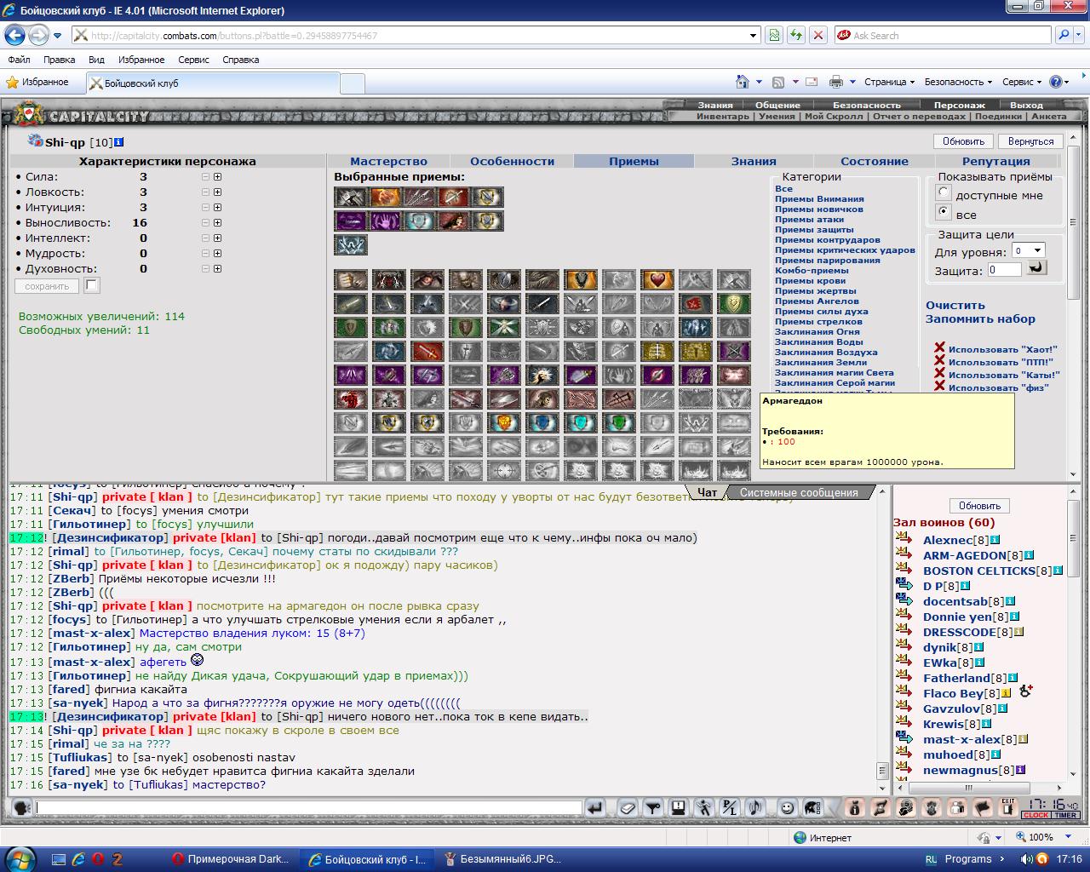Open chat filter funnel icon
Screen dimensions: 1090x872
click(x=653, y=807)
